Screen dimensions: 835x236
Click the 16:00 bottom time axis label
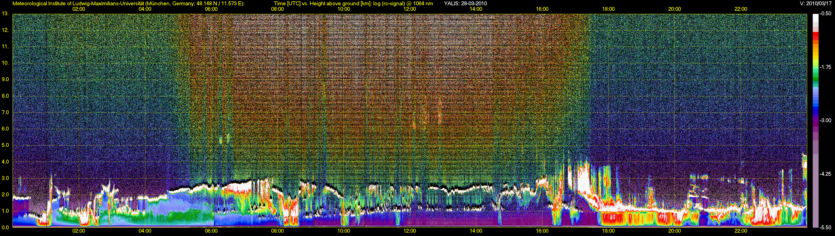pos(542,231)
